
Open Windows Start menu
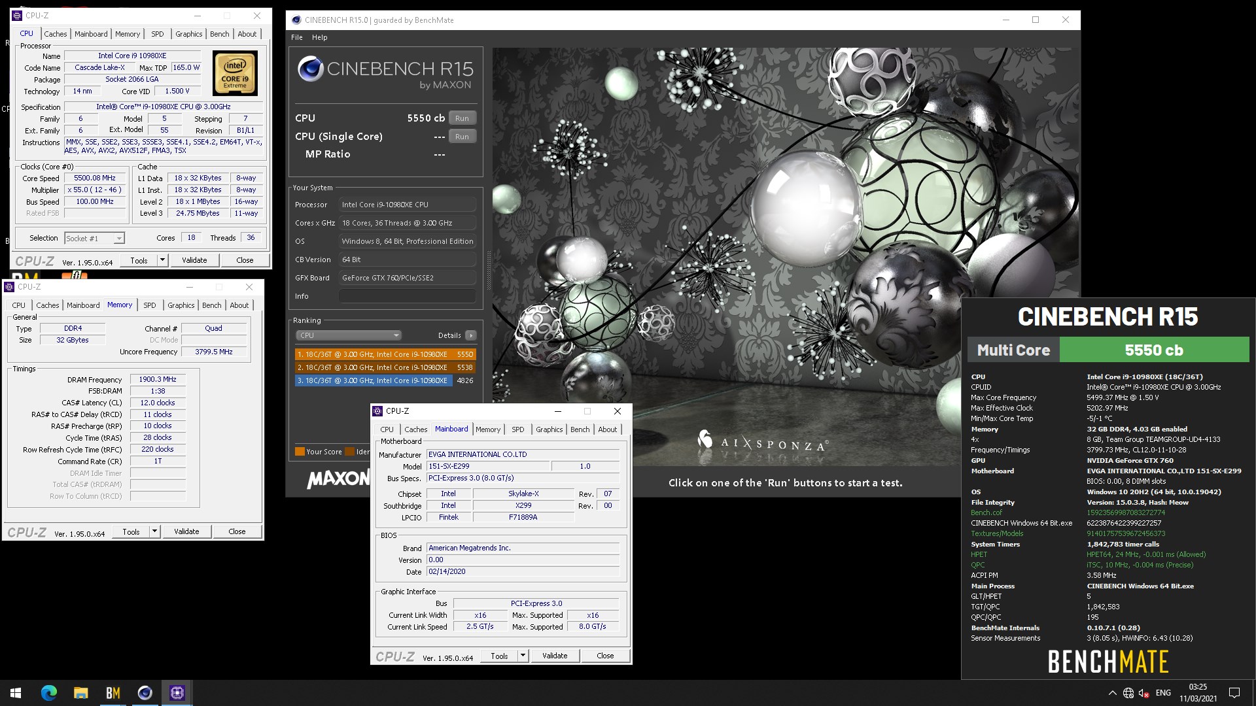coord(16,693)
